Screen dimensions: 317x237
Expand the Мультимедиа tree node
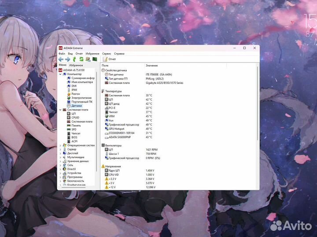[x=60, y=157]
